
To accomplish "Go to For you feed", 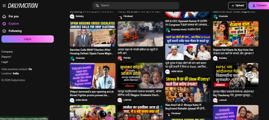I will coord(14,17).
